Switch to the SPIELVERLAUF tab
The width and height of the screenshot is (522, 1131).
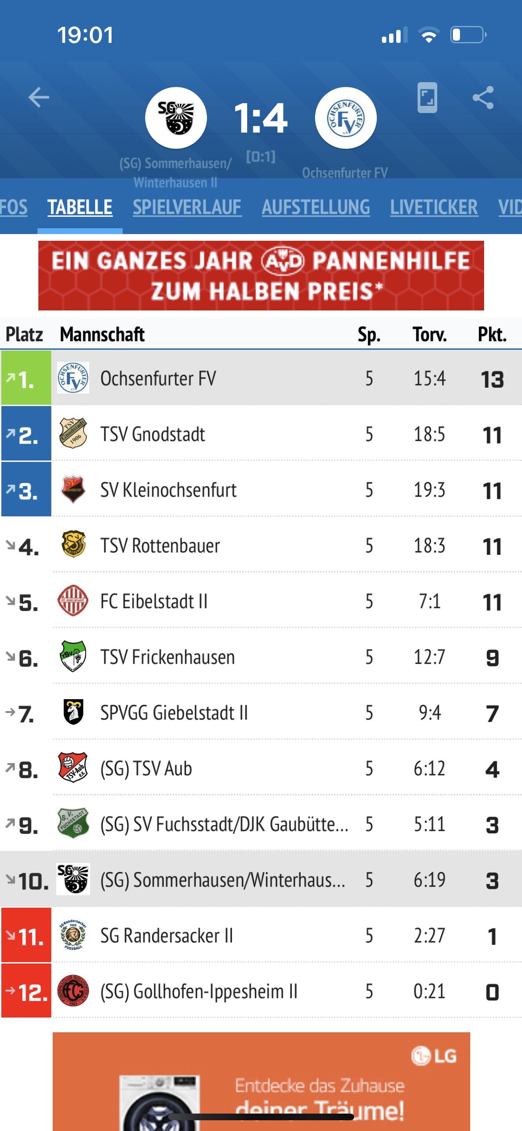coord(187,207)
